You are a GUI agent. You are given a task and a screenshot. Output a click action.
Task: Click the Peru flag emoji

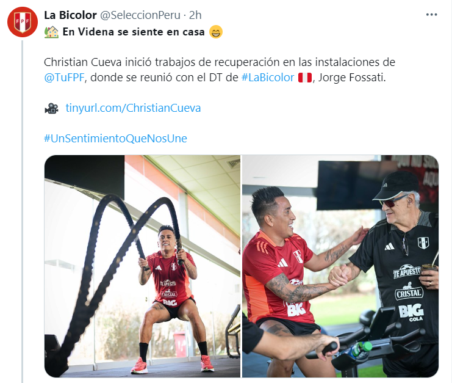pos(305,78)
